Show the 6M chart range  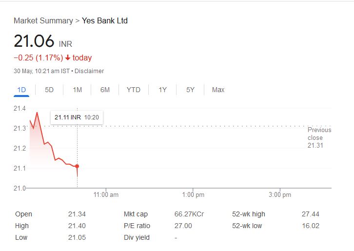(x=105, y=90)
